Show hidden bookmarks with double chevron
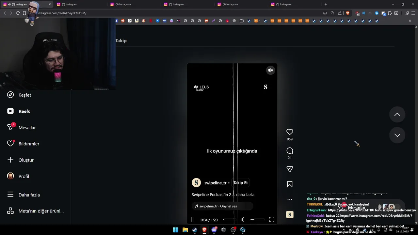This screenshot has height=235, width=418. 410,21
